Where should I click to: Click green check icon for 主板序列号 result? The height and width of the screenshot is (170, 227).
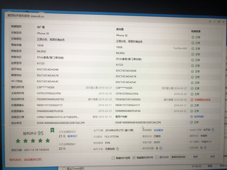(192, 94)
